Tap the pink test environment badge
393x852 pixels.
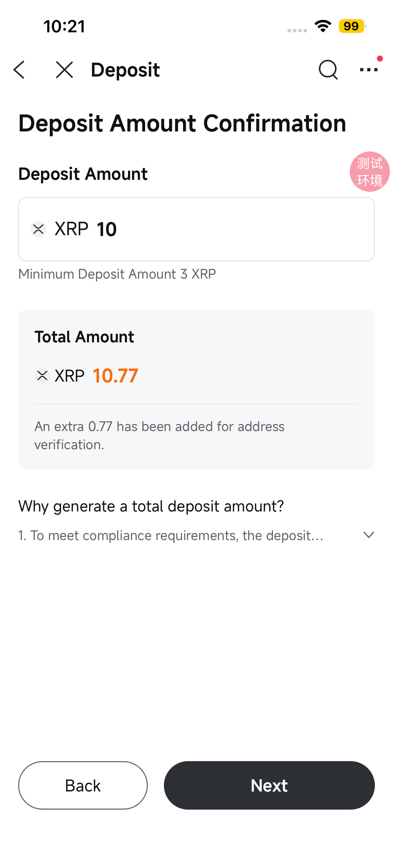point(369,172)
